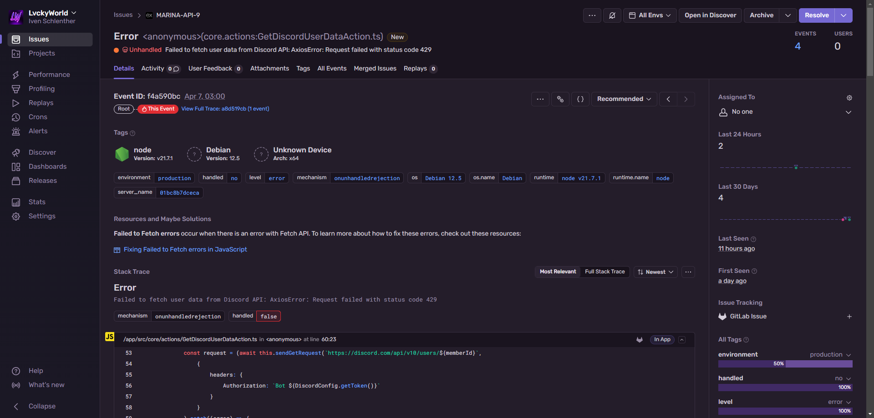
Task: Copy event link using chain icon
Action: [x=560, y=99]
